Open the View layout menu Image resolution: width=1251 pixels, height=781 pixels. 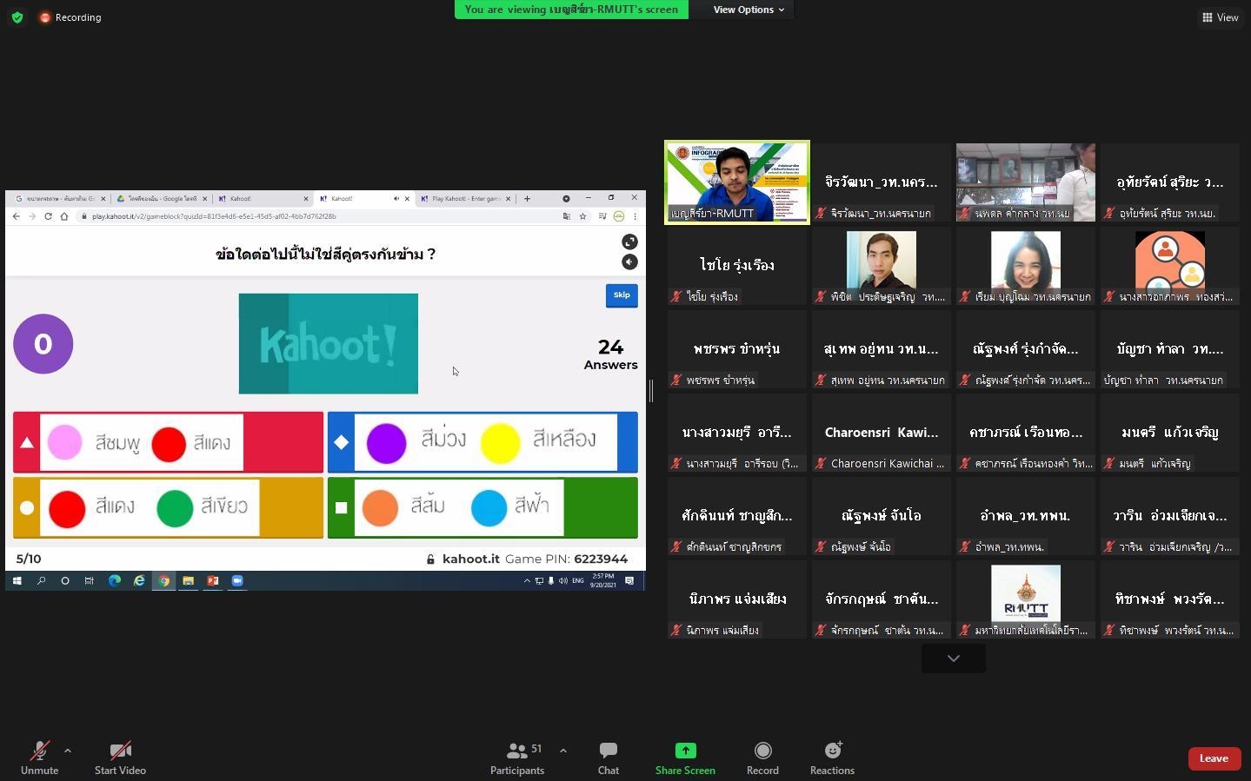click(1221, 17)
